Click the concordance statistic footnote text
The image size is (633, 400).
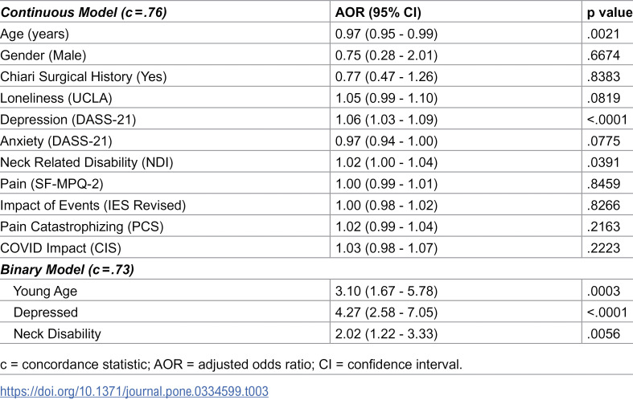click(x=231, y=365)
